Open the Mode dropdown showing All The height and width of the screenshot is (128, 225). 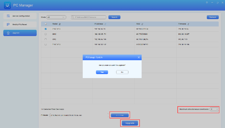click(x=56, y=17)
